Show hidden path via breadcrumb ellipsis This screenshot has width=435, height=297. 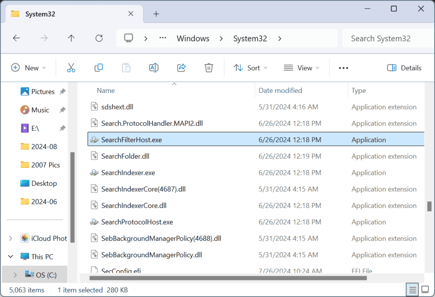pos(163,38)
